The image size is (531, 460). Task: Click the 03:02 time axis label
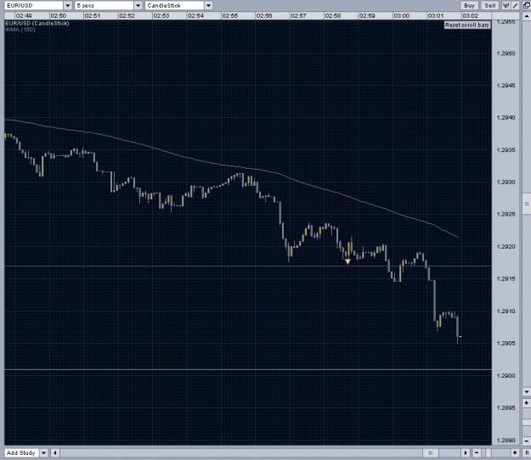point(471,15)
